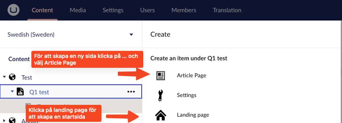Select the Q1 test label in tree
This screenshot has width=342, height=123.
(39, 92)
